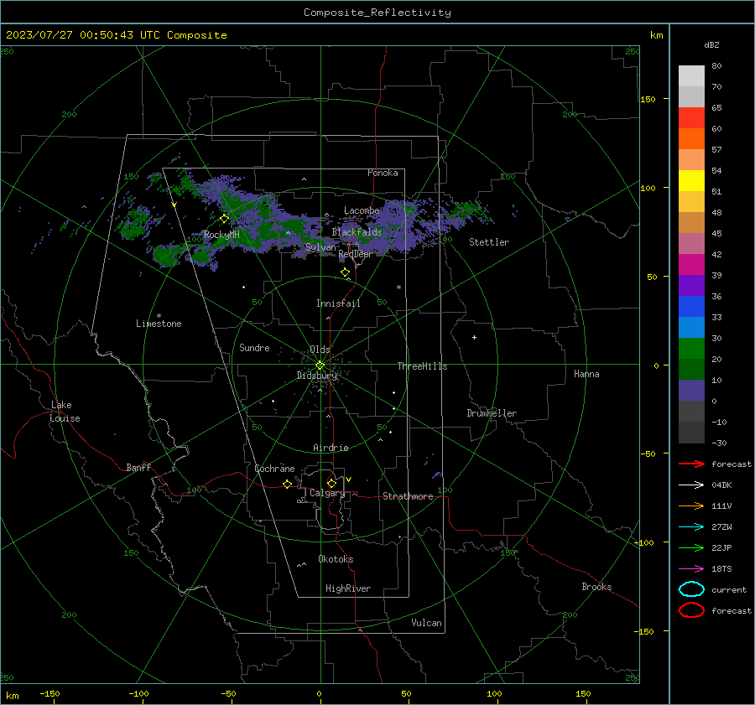Click the Ponoka city label

[x=383, y=173]
